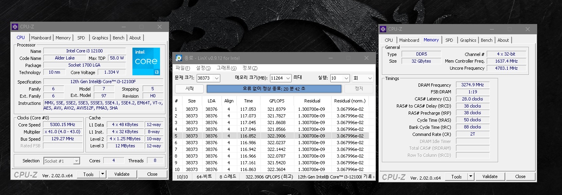Expand the run count dropdown showing 10
Viewport: 562px width, 195px height.
coord(346,78)
